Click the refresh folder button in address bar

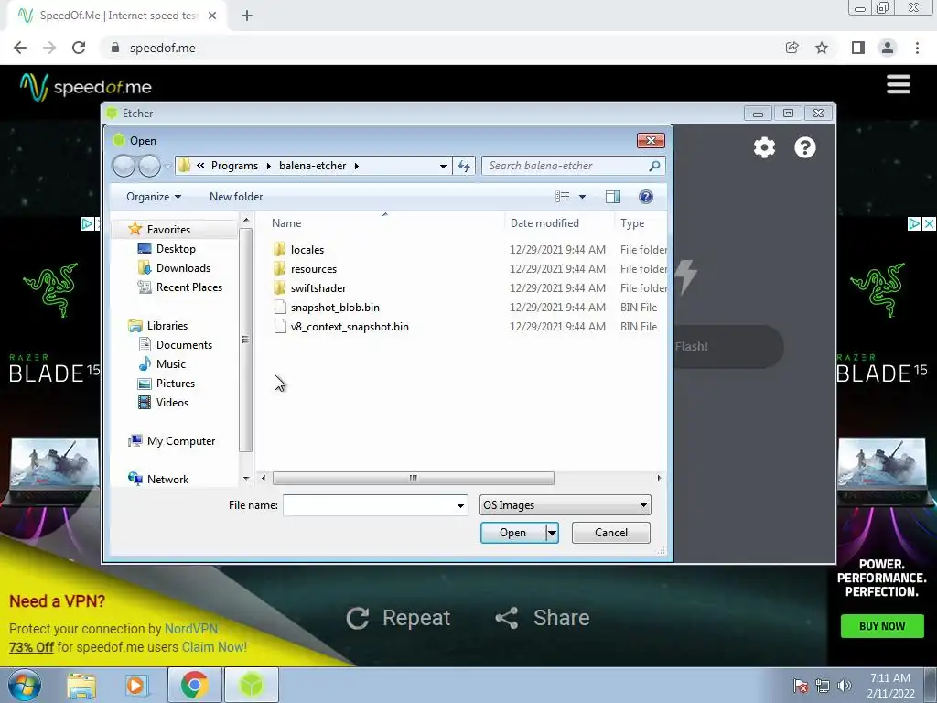[x=464, y=166]
